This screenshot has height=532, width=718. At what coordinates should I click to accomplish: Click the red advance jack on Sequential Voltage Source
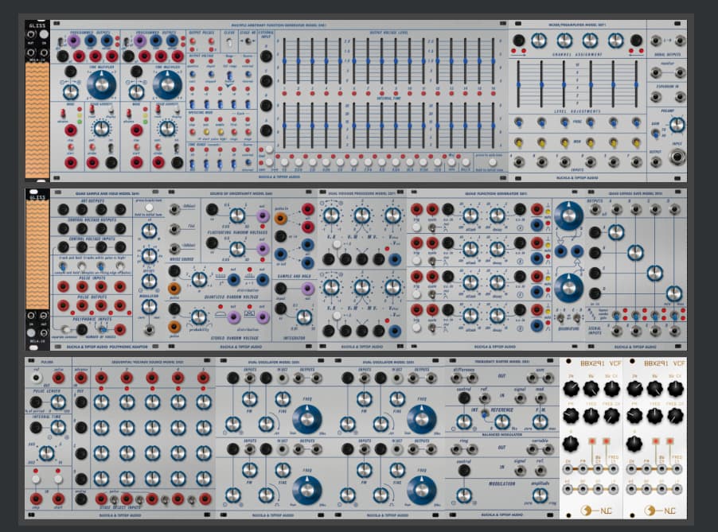point(80,378)
